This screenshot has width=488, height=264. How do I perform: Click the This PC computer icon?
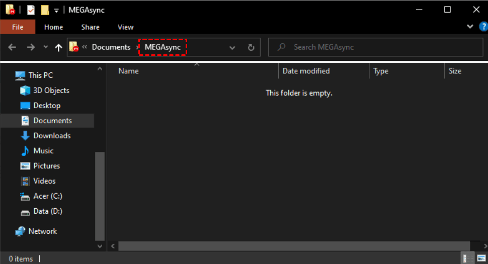click(20, 75)
